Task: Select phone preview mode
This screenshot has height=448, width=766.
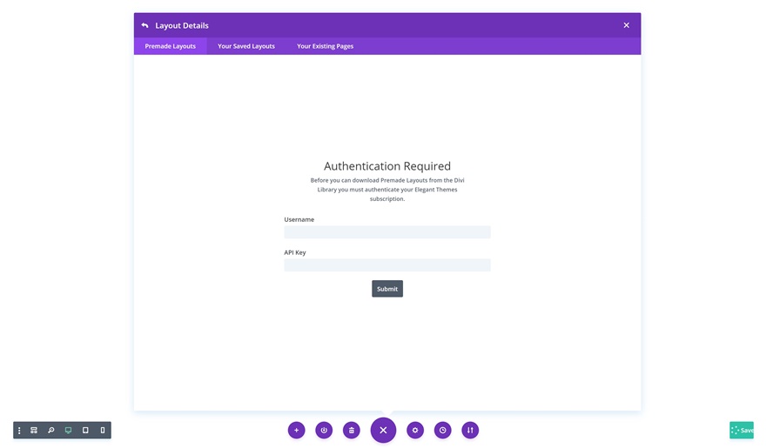Action: (x=103, y=431)
